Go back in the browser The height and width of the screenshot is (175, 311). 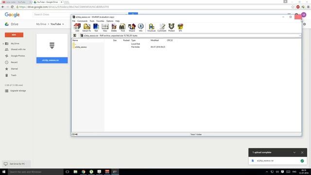(3, 7)
